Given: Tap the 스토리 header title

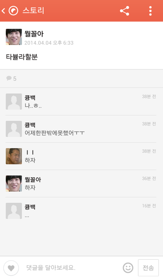Looking at the screenshot, I should [33, 11].
